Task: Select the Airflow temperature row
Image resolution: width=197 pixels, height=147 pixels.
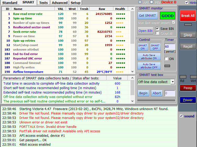Action: 66,72
